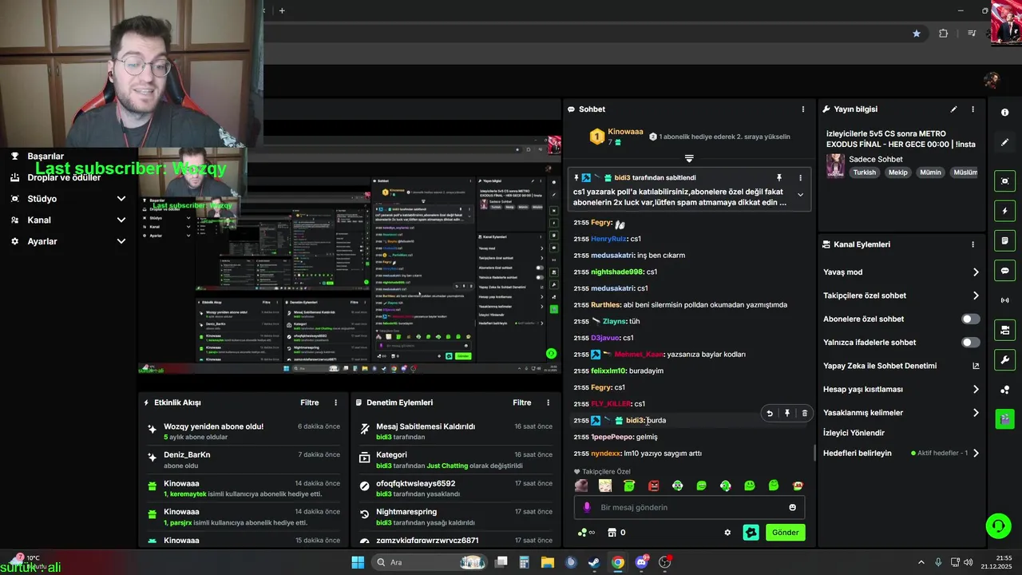Unpin via pin icon on pinned message

(779, 177)
